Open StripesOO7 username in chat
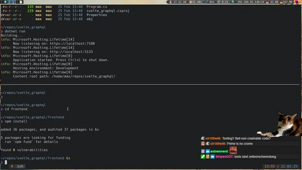Image resolution: width=302 pixels, height=170 pixels. point(224,157)
